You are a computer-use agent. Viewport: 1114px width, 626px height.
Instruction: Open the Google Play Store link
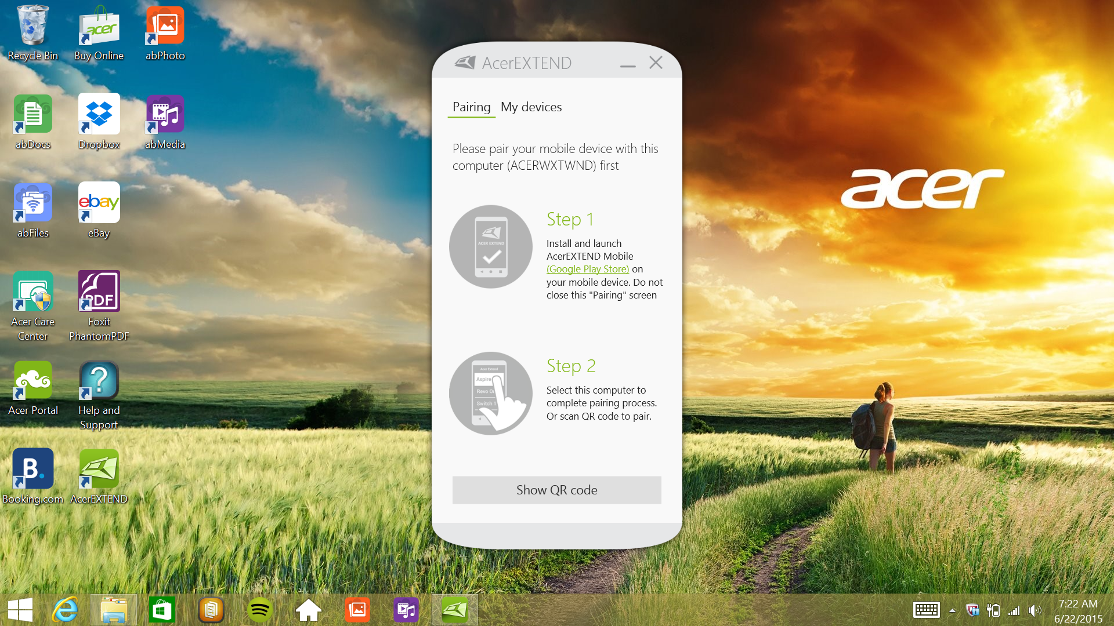pyautogui.click(x=587, y=269)
